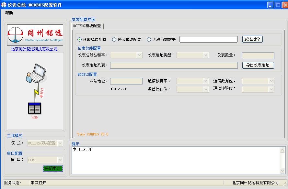Minimize the window
The height and width of the screenshot is (189, 288).
[271, 5]
